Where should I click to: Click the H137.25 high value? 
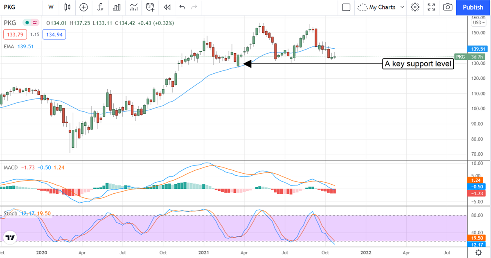pyautogui.click(x=80, y=23)
